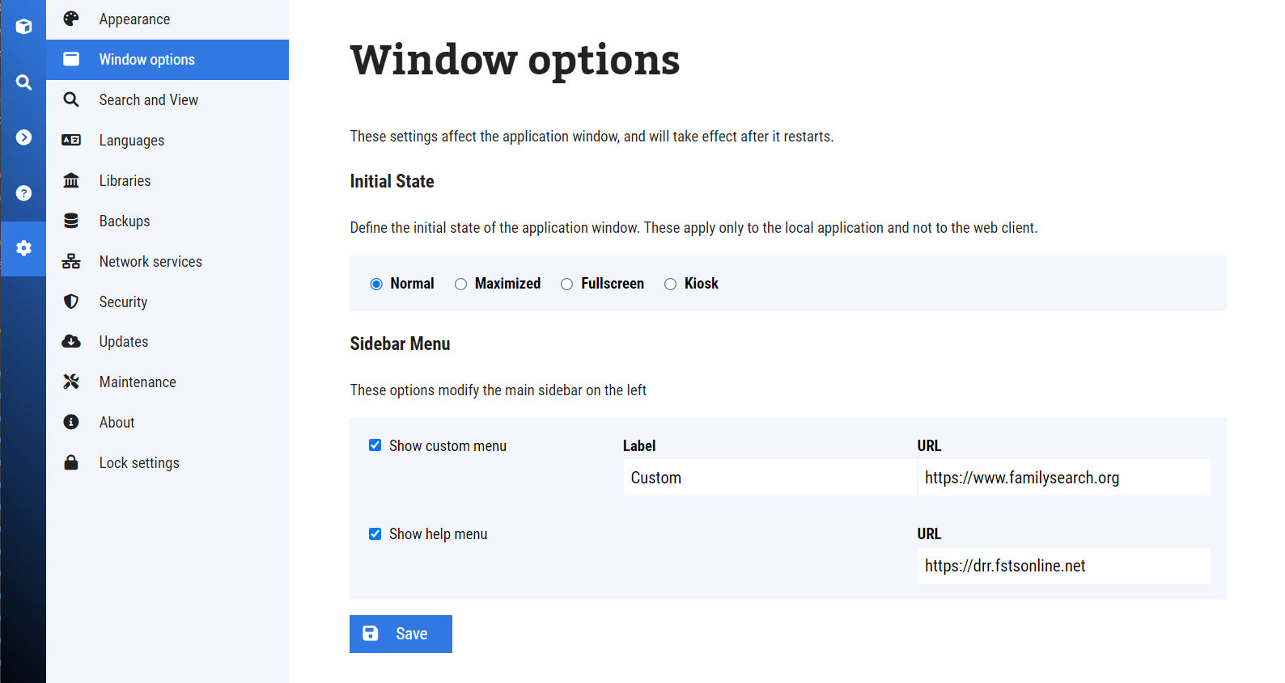Click the cube icon in the left rail

pos(23,27)
